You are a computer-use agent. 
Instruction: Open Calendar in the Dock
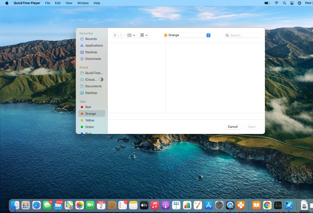[101, 205]
